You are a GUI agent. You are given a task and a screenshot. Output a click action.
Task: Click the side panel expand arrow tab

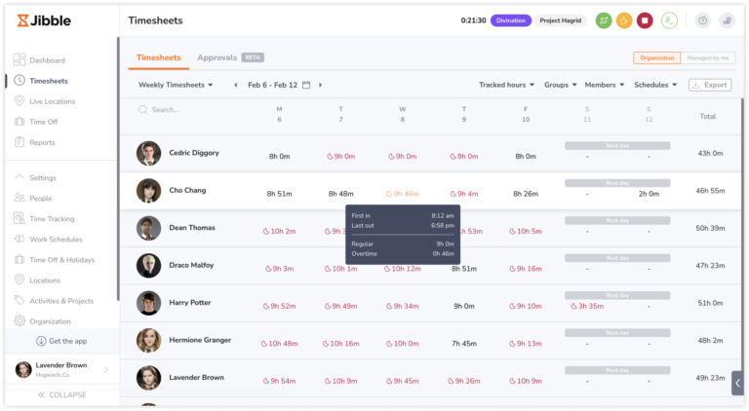pyautogui.click(x=737, y=383)
